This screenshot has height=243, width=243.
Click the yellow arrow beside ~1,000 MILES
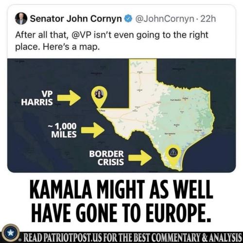[93, 130]
